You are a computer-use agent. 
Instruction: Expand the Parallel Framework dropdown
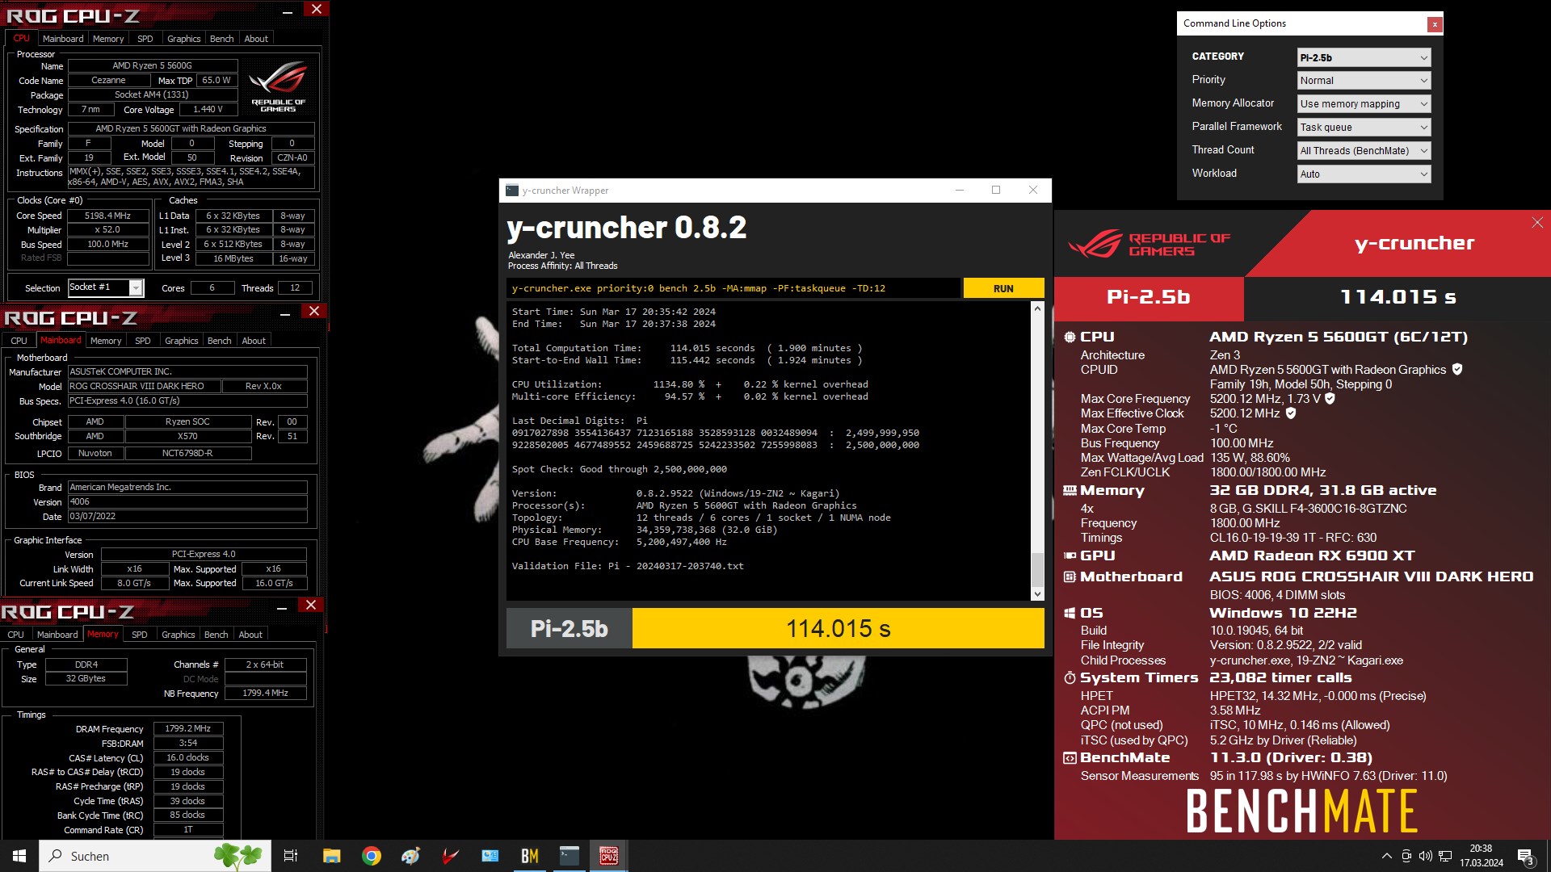tap(1364, 128)
